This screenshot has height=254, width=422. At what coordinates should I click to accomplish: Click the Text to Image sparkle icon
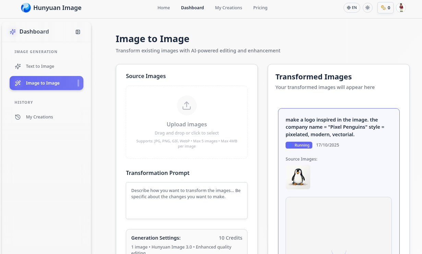(18, 66)
